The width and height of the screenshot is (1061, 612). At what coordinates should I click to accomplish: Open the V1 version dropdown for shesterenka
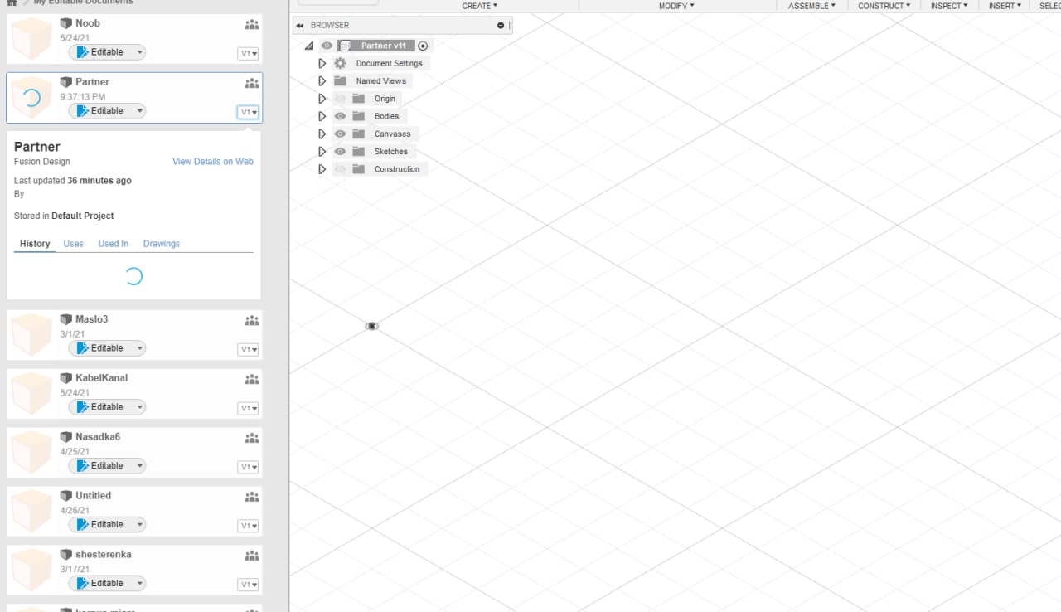[x=248, y=585]
